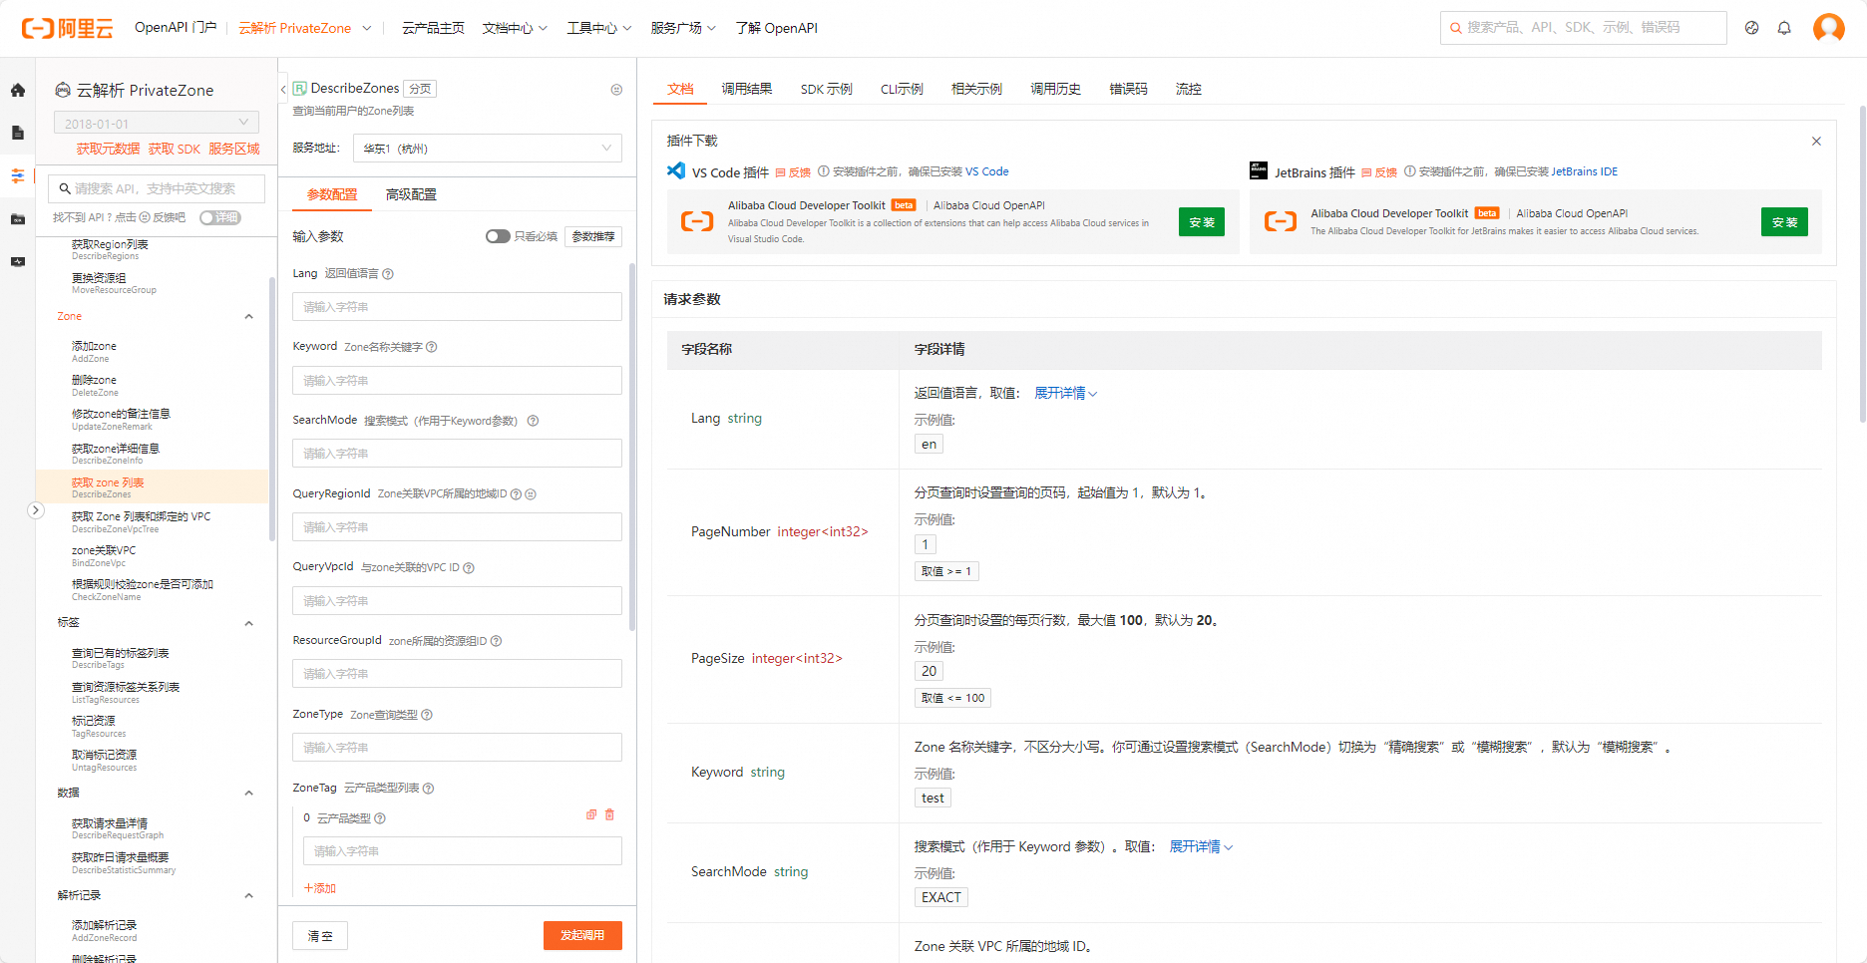Switch to 错误码 tab
Viewport: 1867px width, 963px height.
pos(1128,89)
